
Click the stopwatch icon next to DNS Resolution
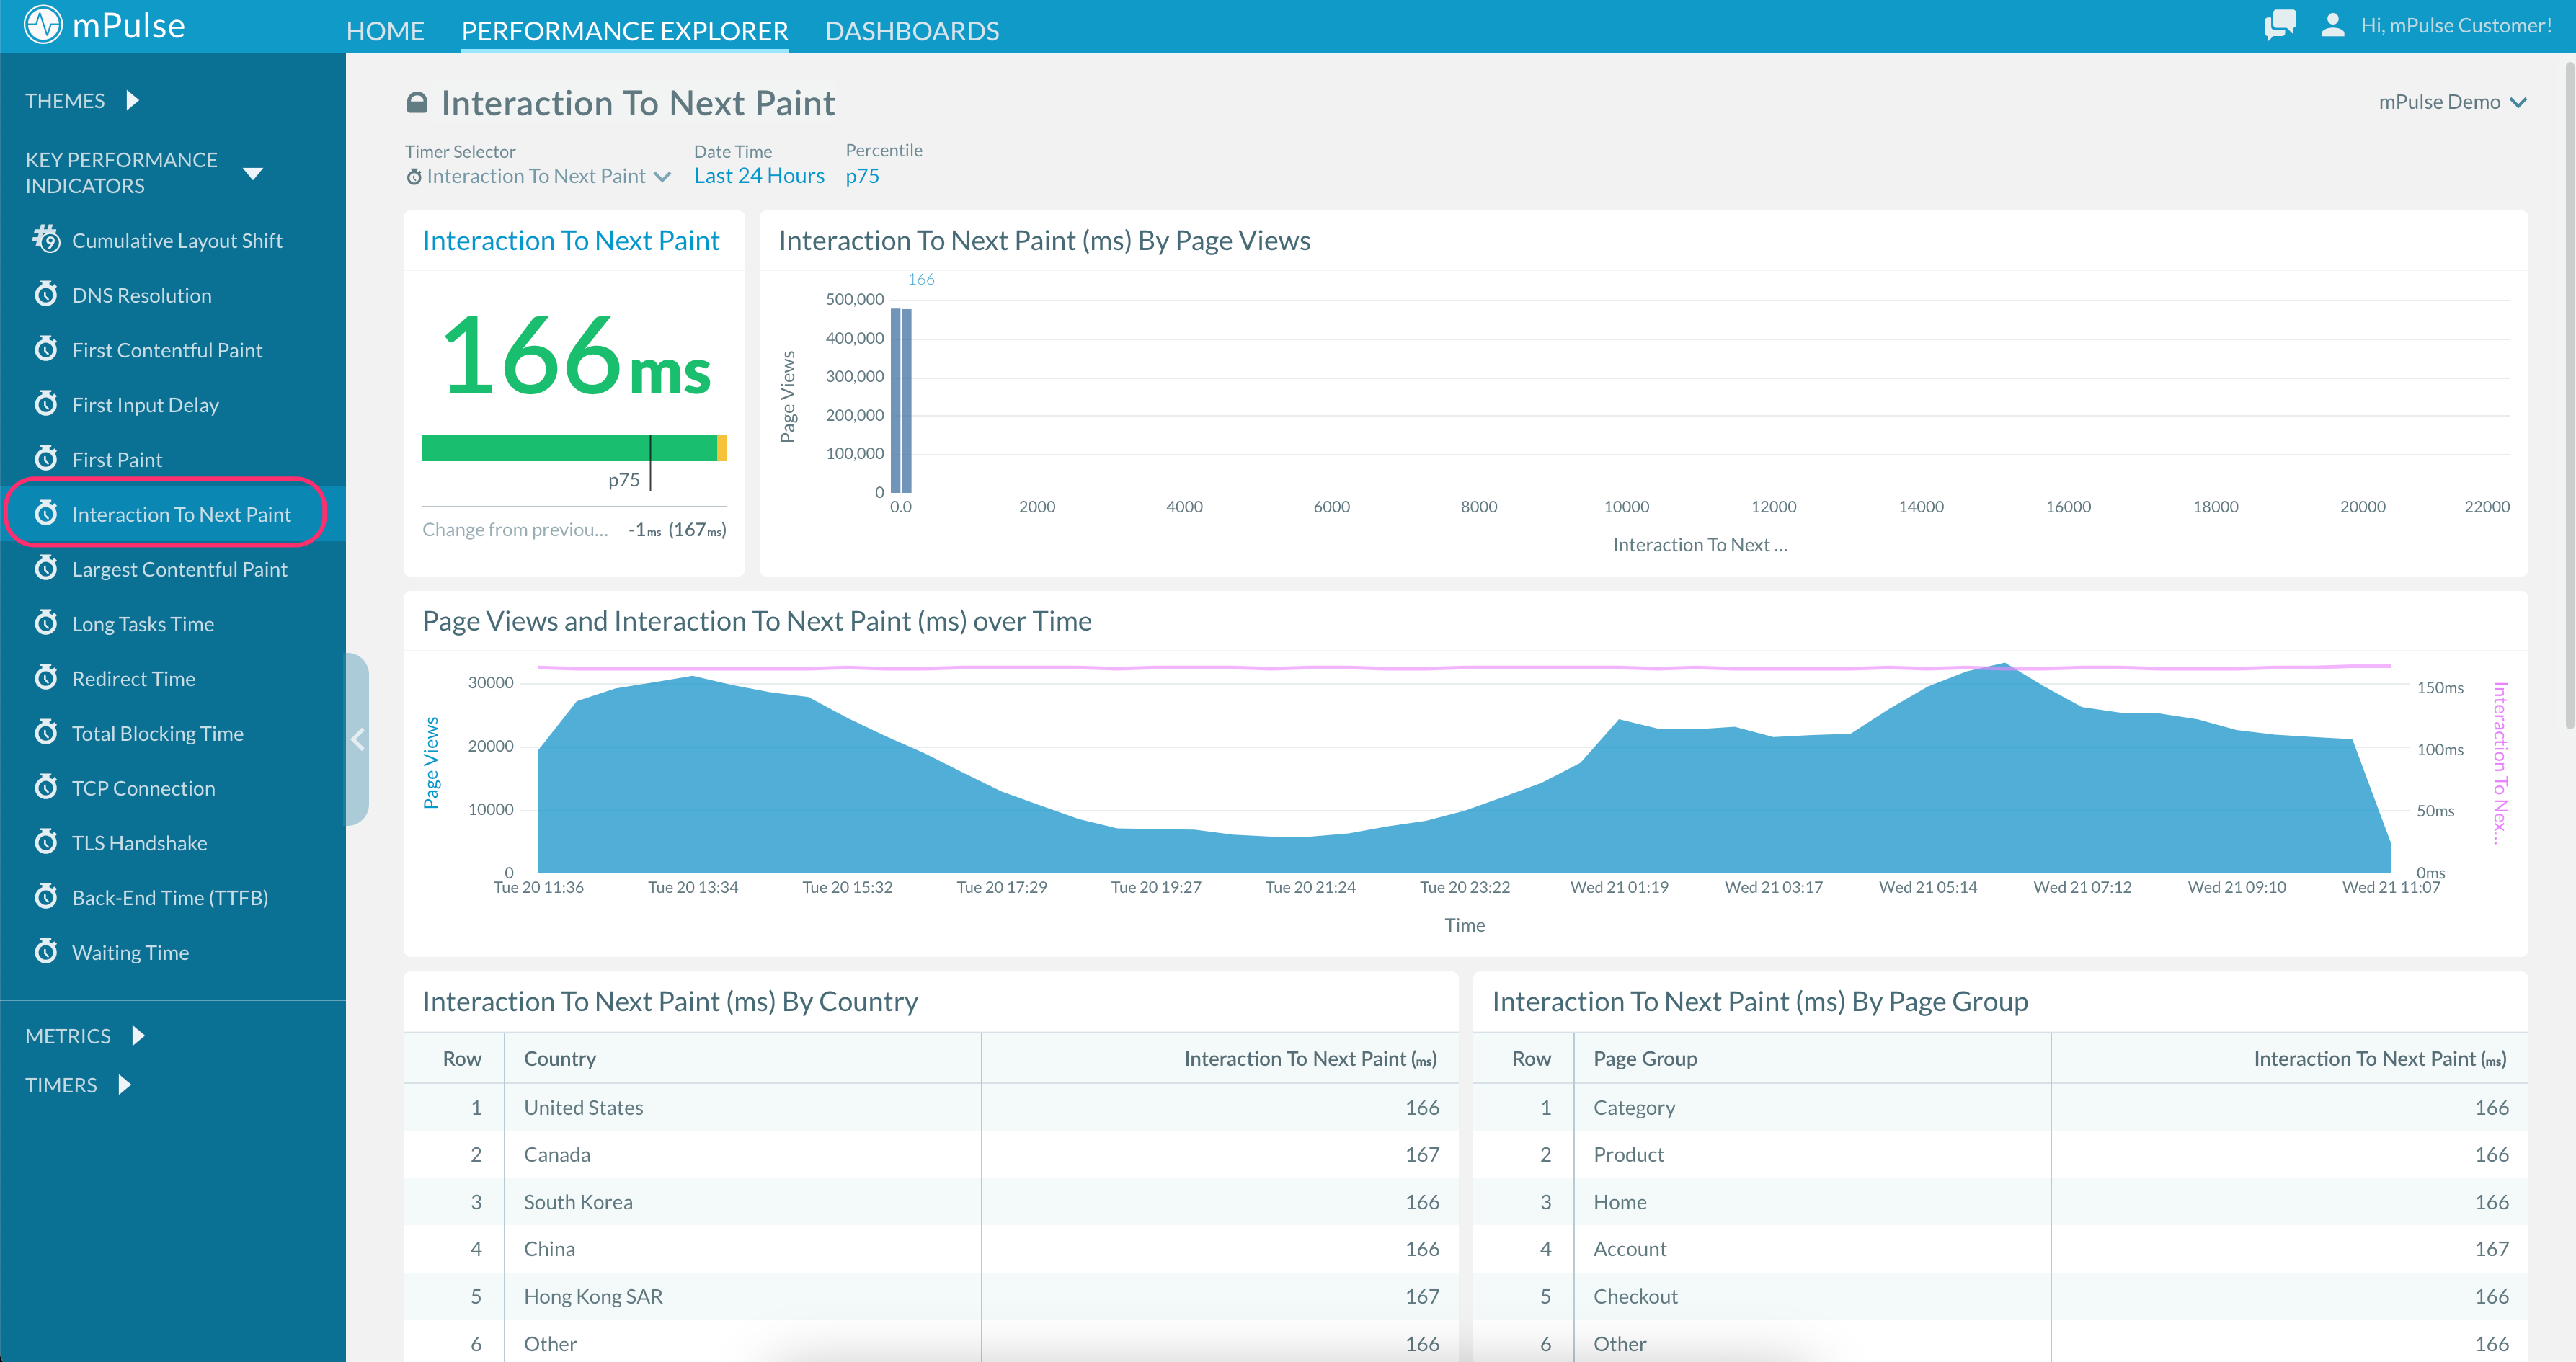46,294
